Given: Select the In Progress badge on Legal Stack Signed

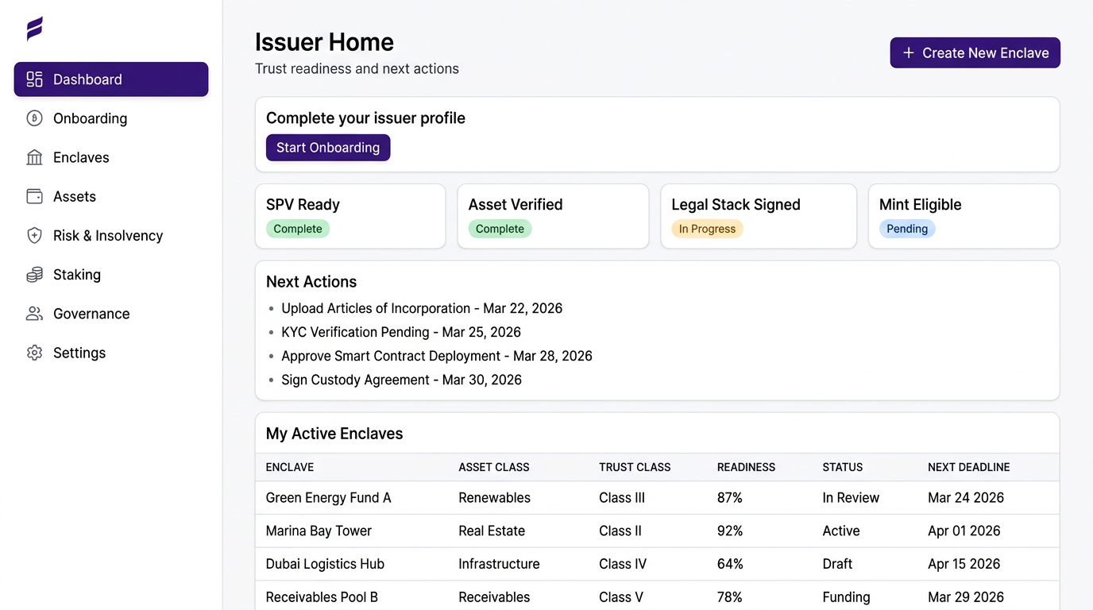Looking at the screenshot, I should tap(707, 228).
